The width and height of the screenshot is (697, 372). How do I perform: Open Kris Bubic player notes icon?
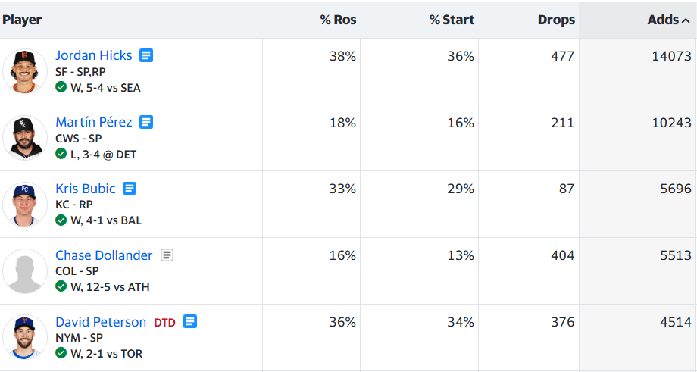pyautogui.click(x=130, y=189)
